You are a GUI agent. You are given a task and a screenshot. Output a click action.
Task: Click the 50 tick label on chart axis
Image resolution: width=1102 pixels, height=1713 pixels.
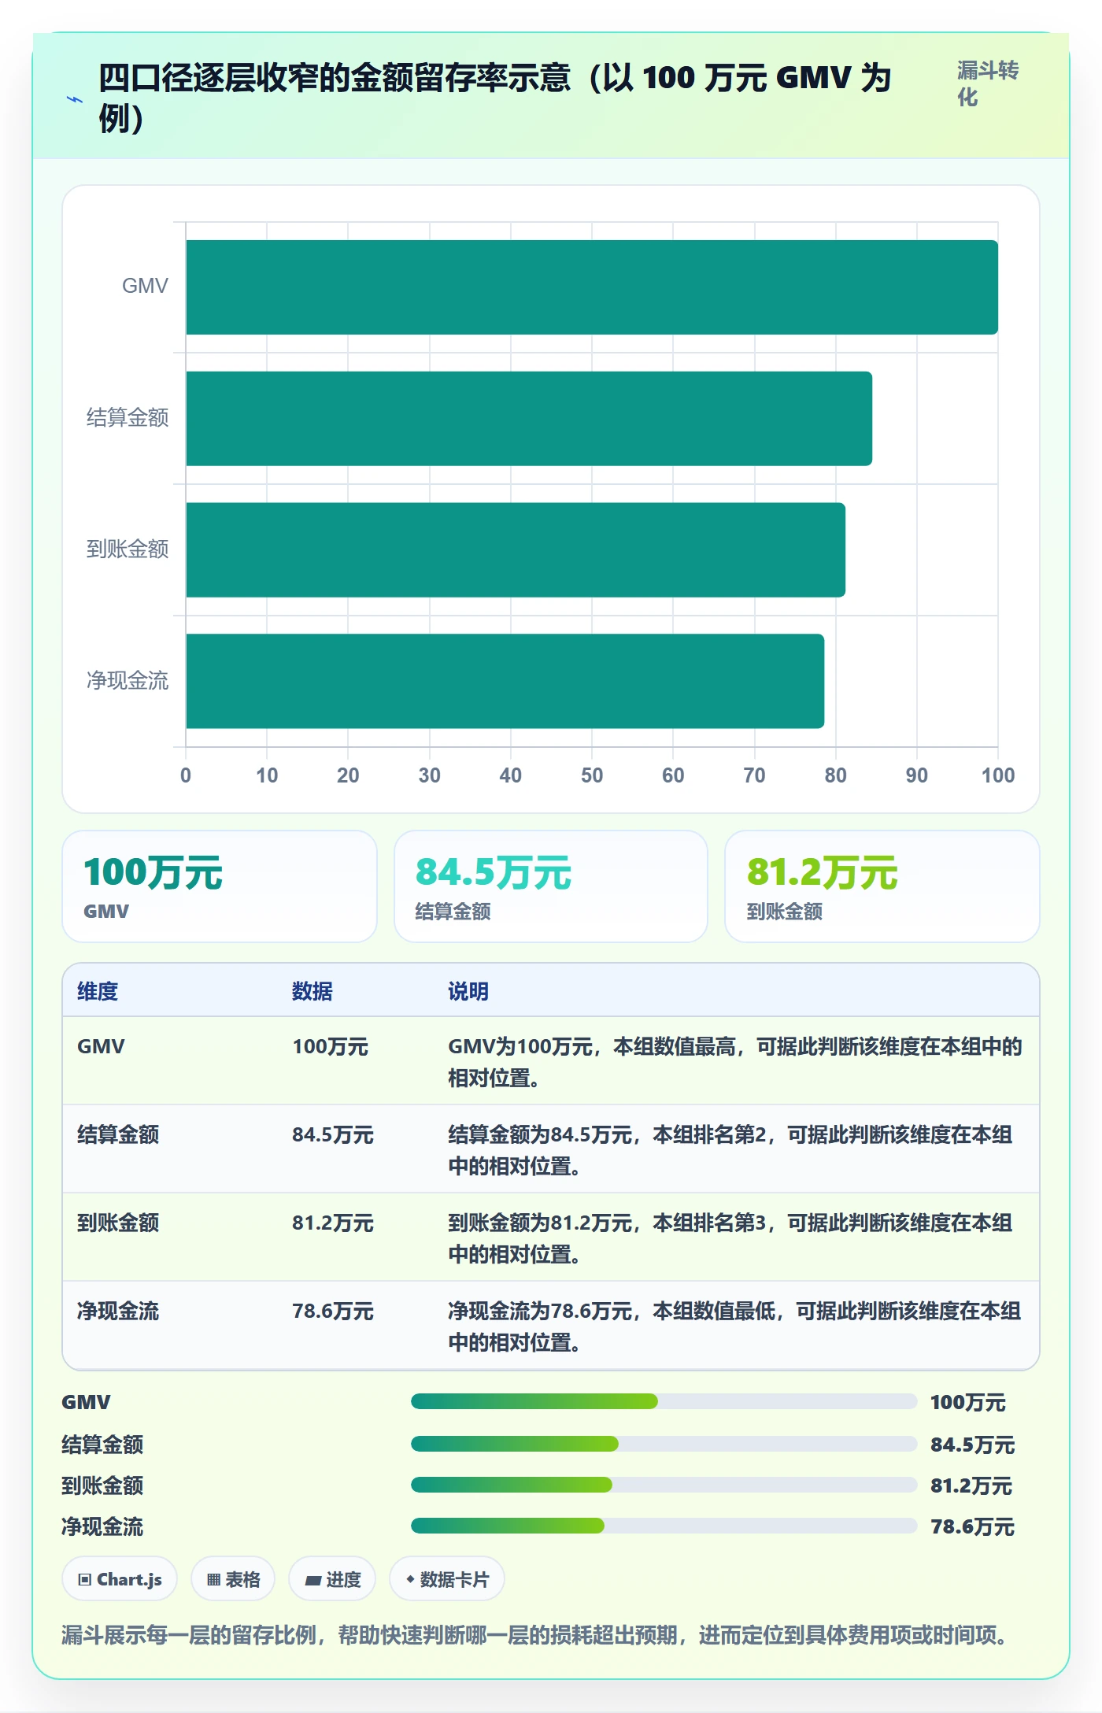click(592, 775)
